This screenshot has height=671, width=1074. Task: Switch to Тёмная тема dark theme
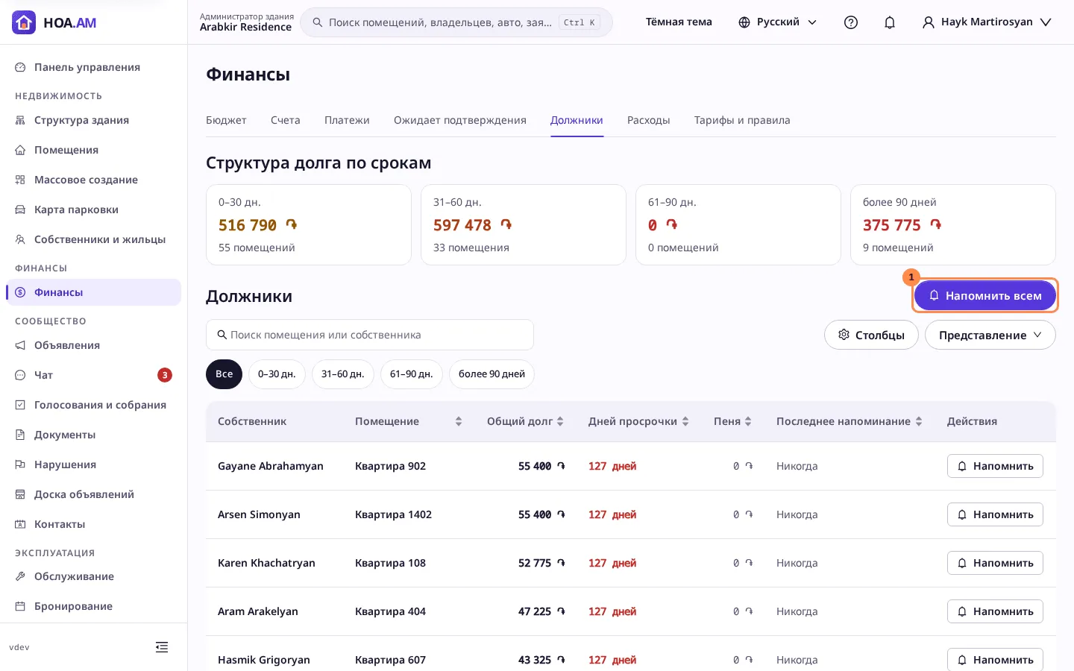pyautogui.click(x=679, y=22)
